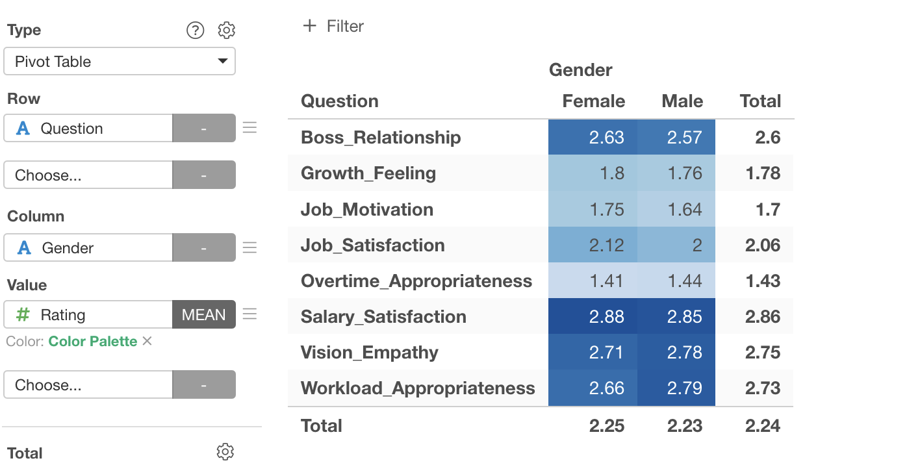Image resolution: width=920 pixels, height=465 pixels.
Task: Click the plus Filter icon
Action: pos(310,26)
